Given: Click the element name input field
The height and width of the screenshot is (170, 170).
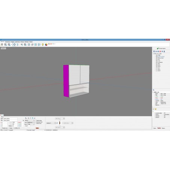Looking at the screenshot, I should tap(11, 118).
